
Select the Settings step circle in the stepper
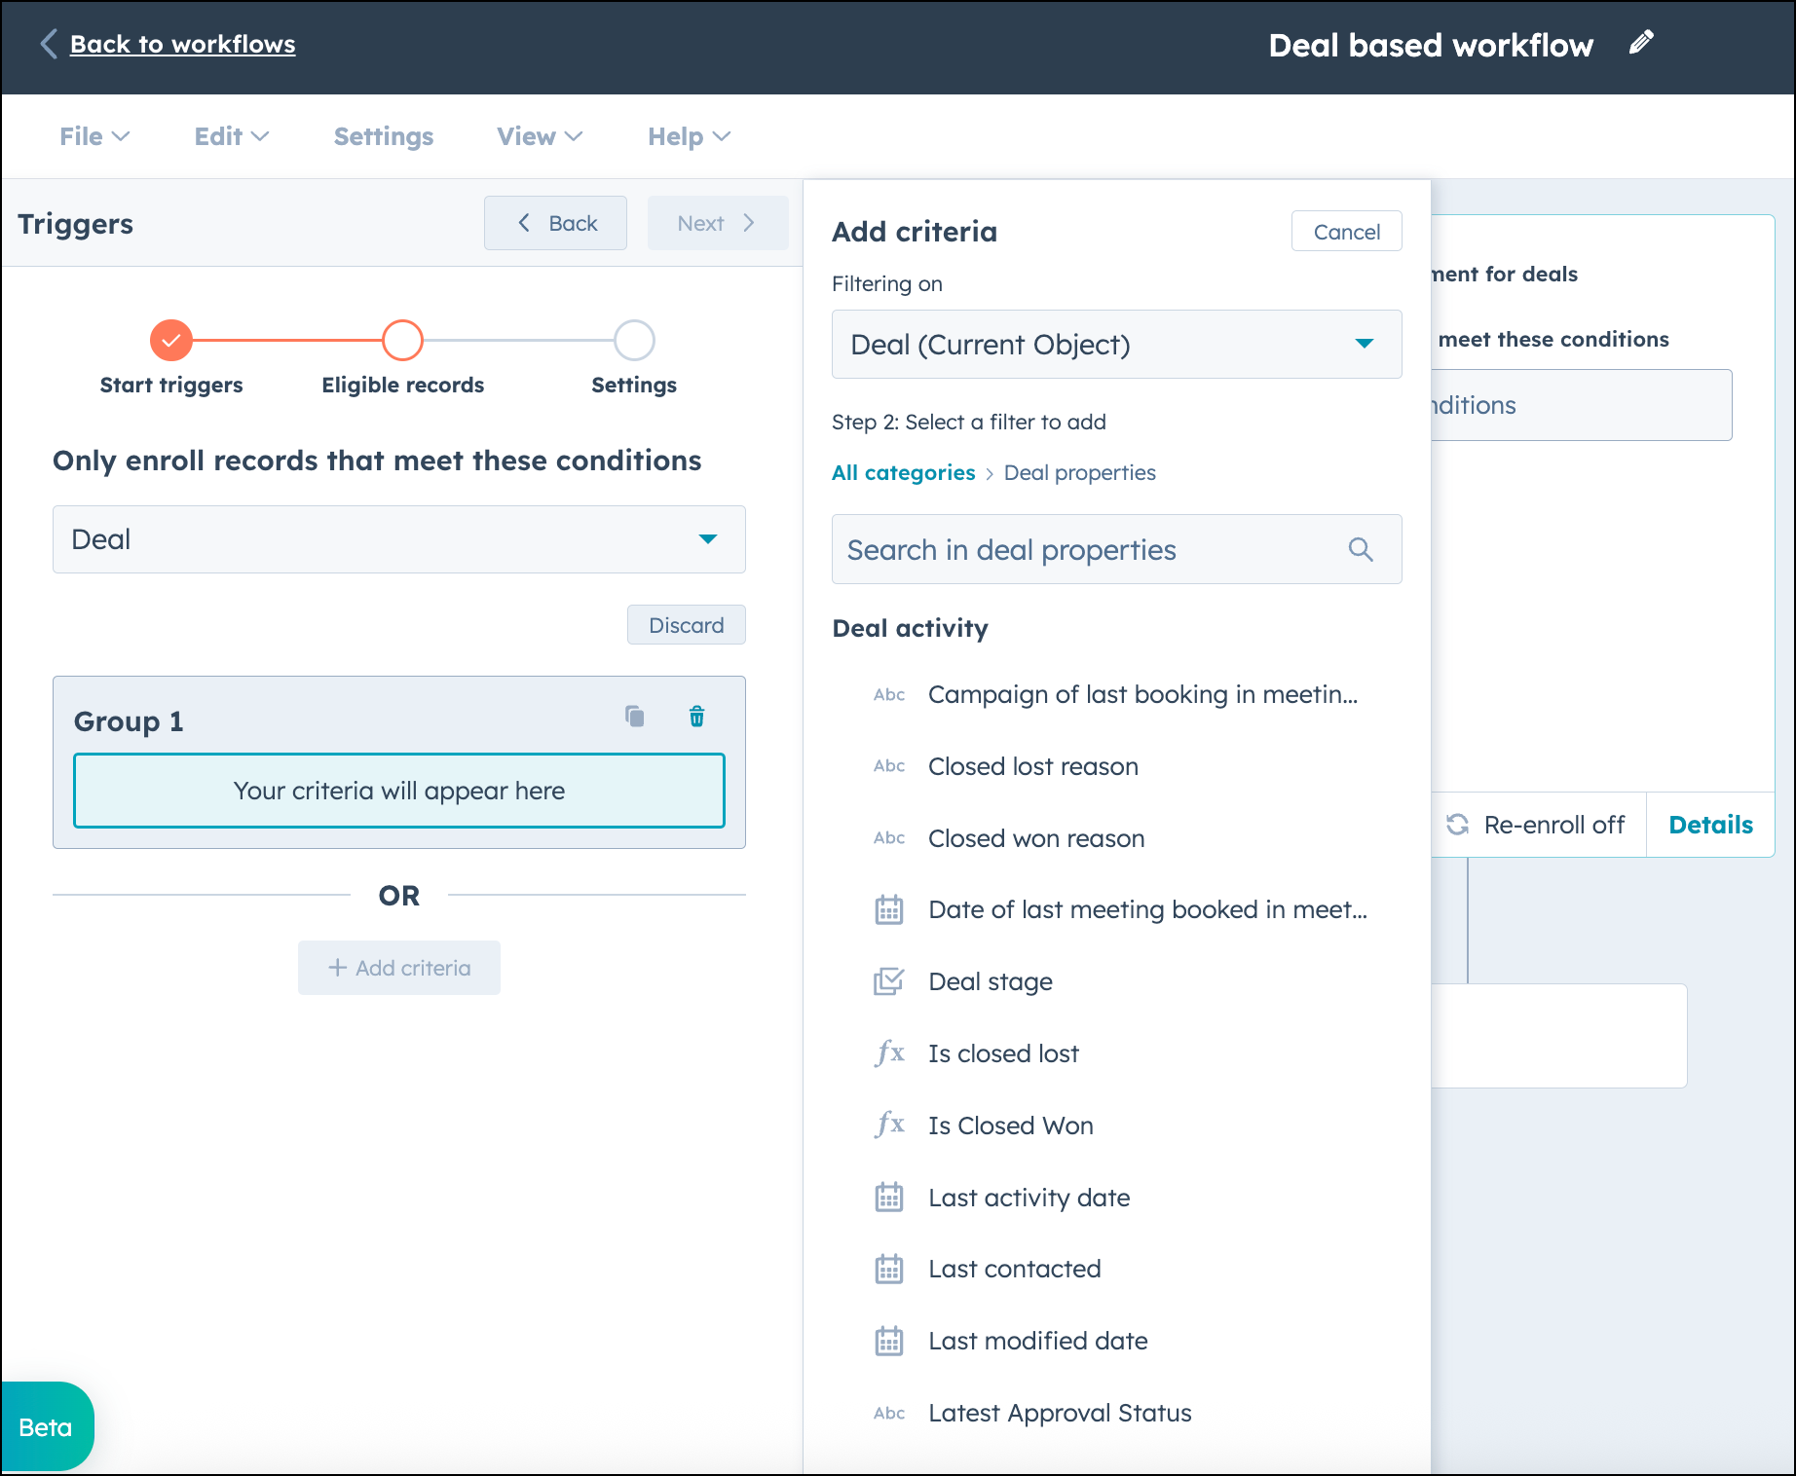click(634, 341)
